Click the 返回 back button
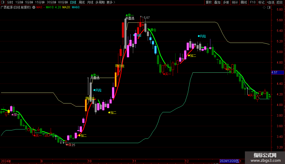This screenshot has height=164, width=285. 279,2
